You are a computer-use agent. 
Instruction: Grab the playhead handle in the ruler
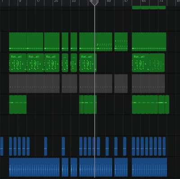[x=94, y=3]
